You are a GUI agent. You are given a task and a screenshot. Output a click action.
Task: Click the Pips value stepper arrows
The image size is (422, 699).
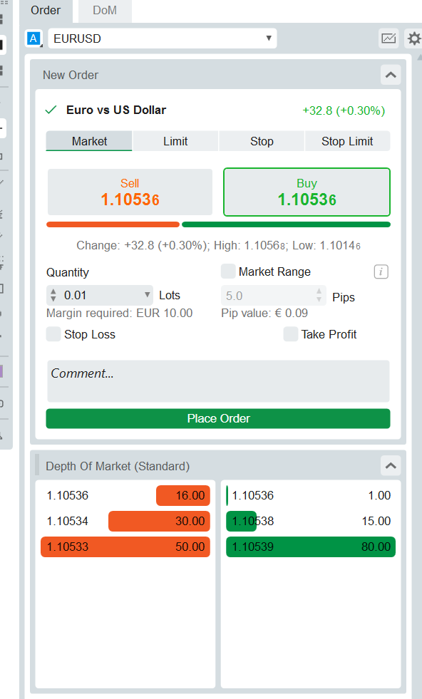[319, 295]
